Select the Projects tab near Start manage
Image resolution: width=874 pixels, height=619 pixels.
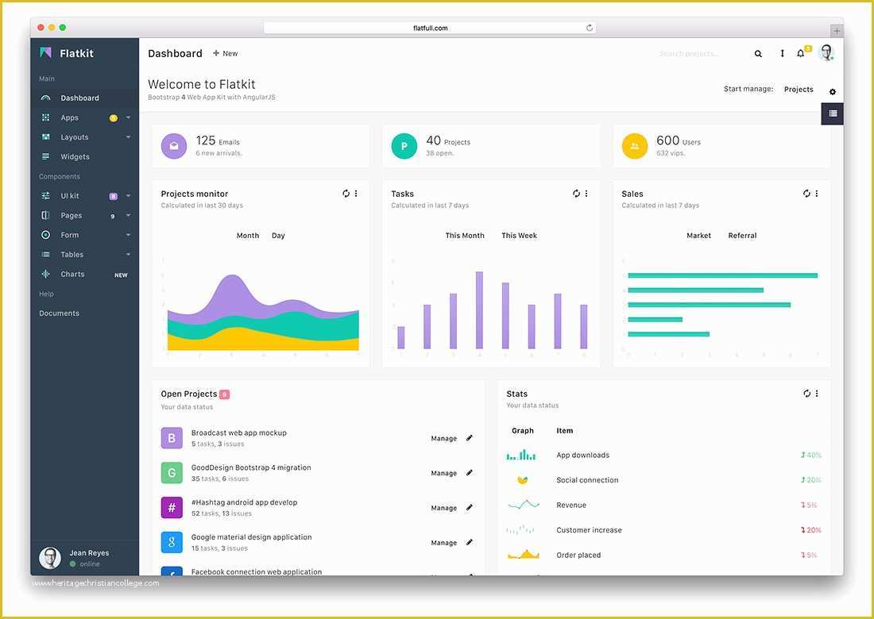(798, 89)
